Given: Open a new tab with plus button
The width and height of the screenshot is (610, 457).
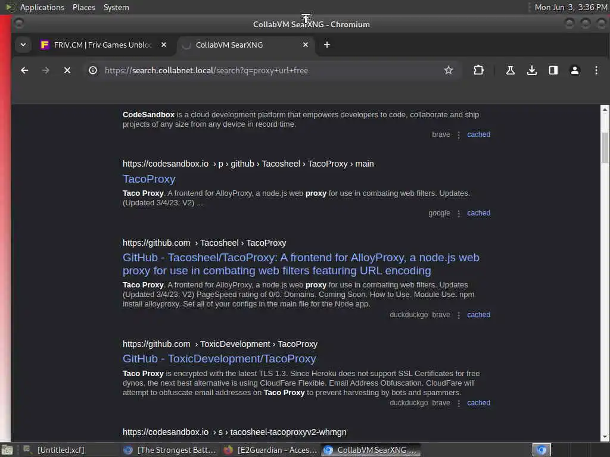Looking at the screenshot, I should point(327,45).
